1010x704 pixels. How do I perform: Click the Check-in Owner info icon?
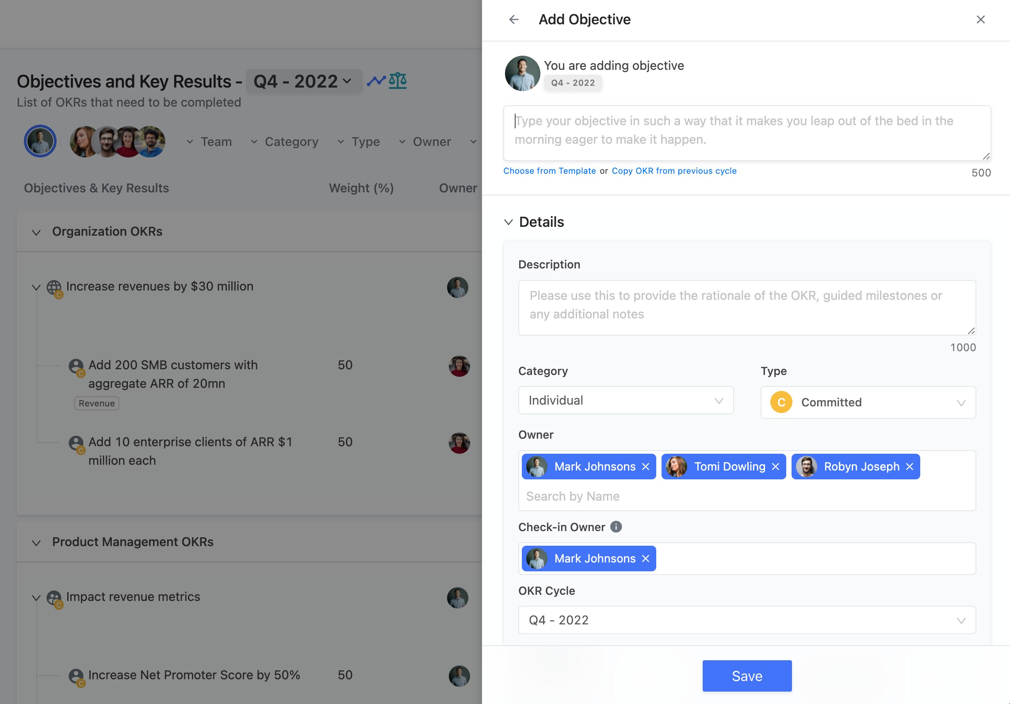pos(616,527)
